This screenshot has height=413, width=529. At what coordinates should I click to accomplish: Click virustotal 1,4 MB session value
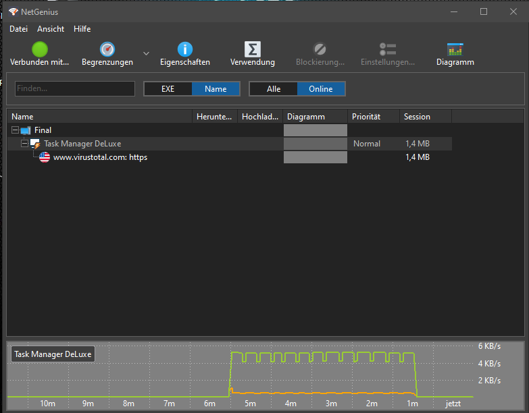[418, 157]
